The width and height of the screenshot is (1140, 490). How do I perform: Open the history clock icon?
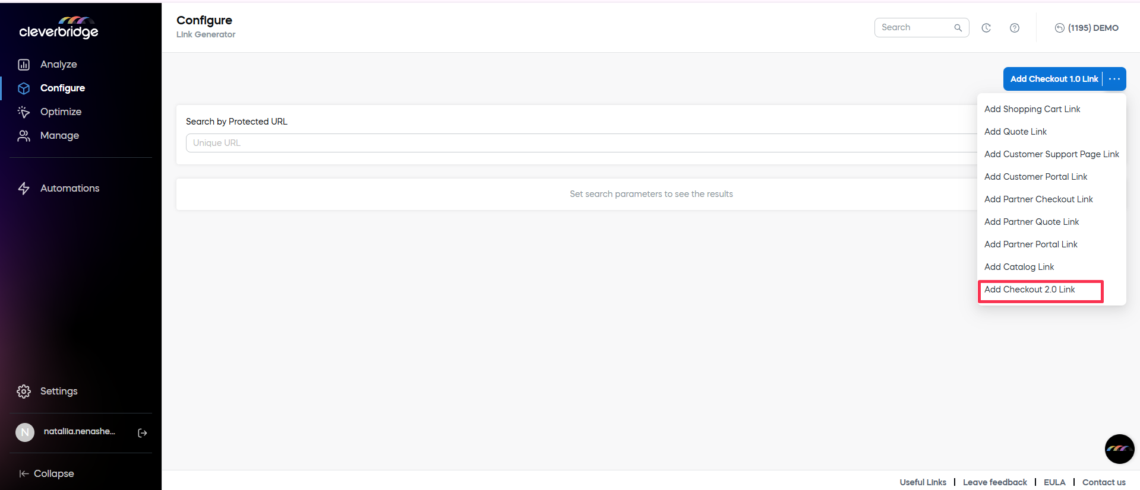pos(986,28)
